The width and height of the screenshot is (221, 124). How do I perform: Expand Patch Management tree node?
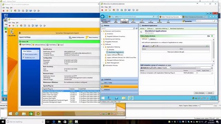tap(104, 63)
